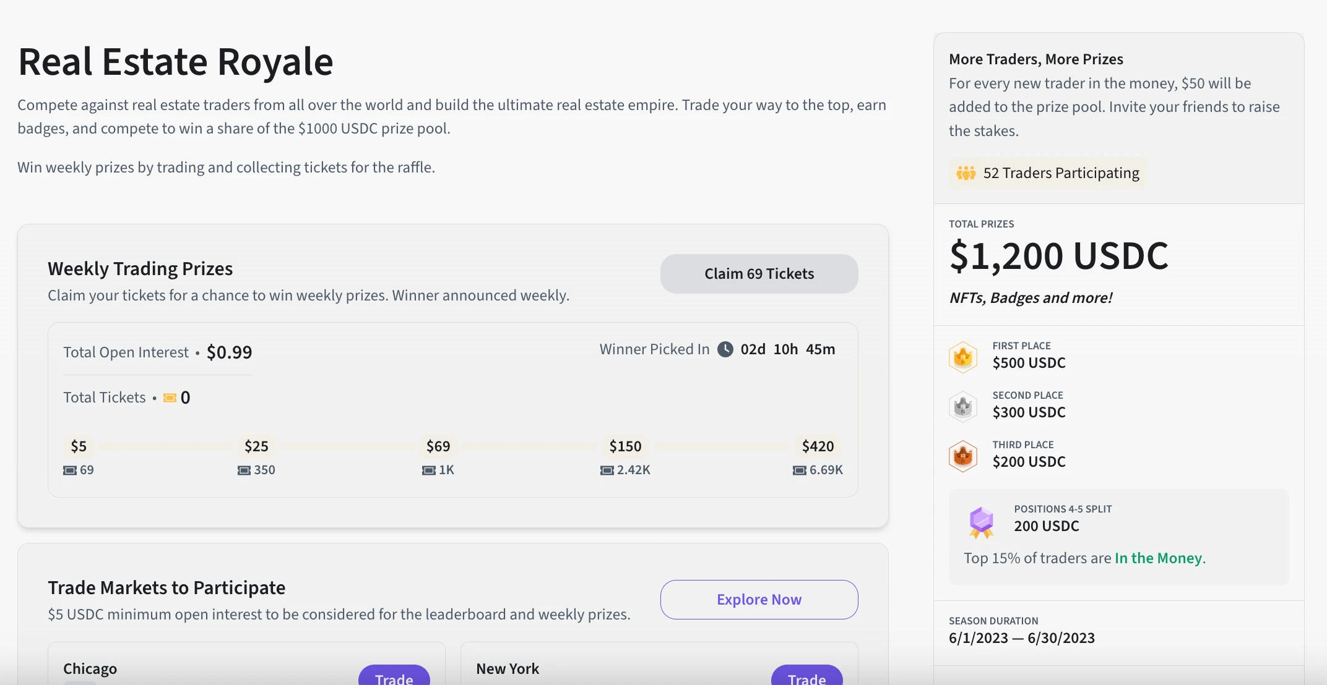Click the traders group icon beside 52 Traders
Screen dimensions: 1327x685
tap(966, 173)
